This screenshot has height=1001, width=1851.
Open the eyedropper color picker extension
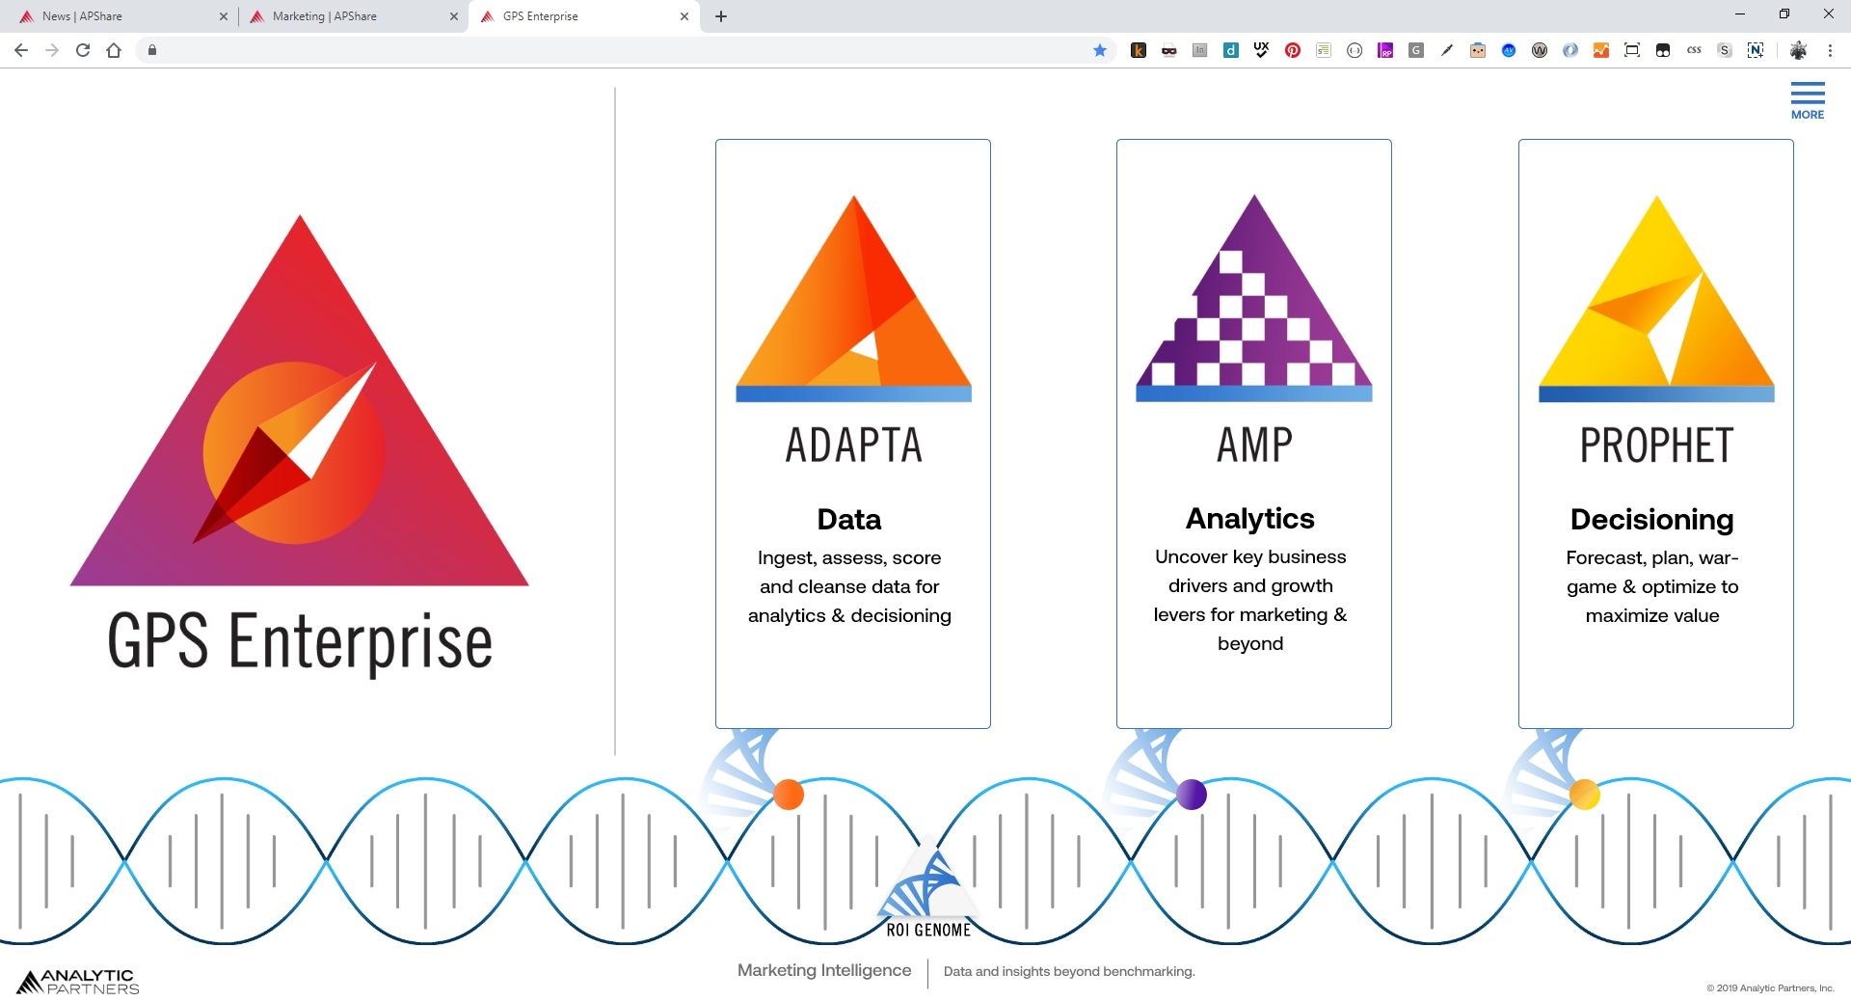[1447, 50]
